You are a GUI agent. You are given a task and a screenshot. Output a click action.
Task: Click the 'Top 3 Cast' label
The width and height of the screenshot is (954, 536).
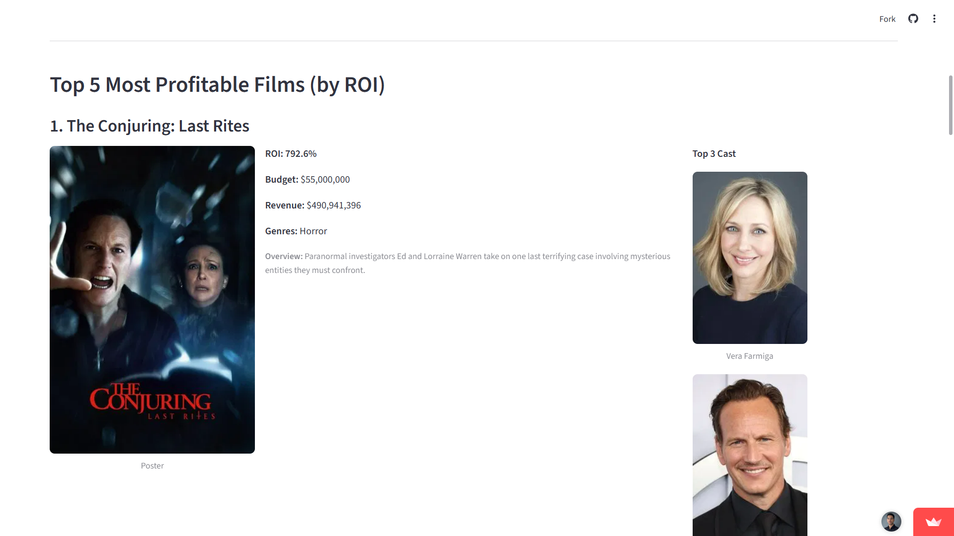click(714, 154)
